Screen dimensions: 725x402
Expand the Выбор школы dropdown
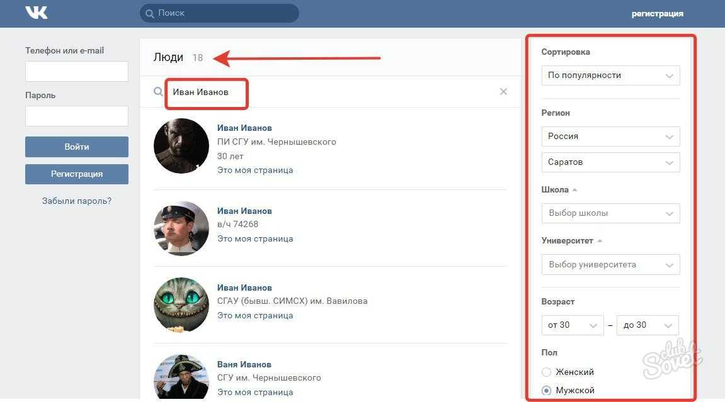(x=610, y=213)
